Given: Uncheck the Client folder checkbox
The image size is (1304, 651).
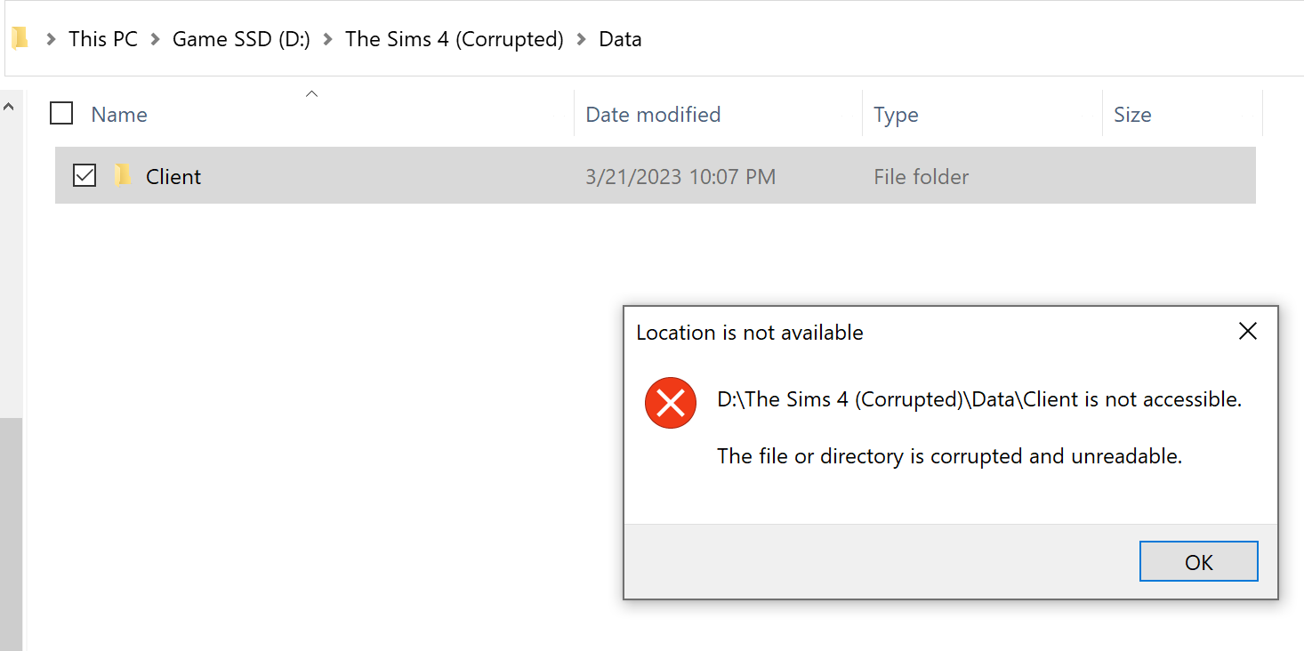Looking at the screenshot, I should [x=85, y=176].
